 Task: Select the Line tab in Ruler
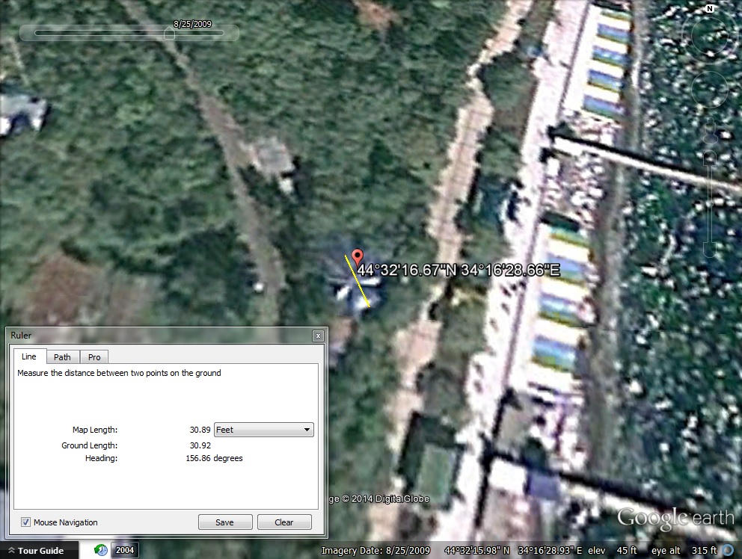pos(29,357)
